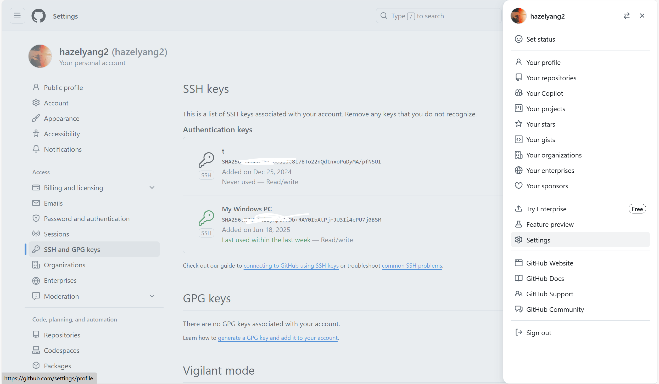The height and width of the screenshot is (384, 659).
Task: Click Your organizations menu entry
Action: 580,155
